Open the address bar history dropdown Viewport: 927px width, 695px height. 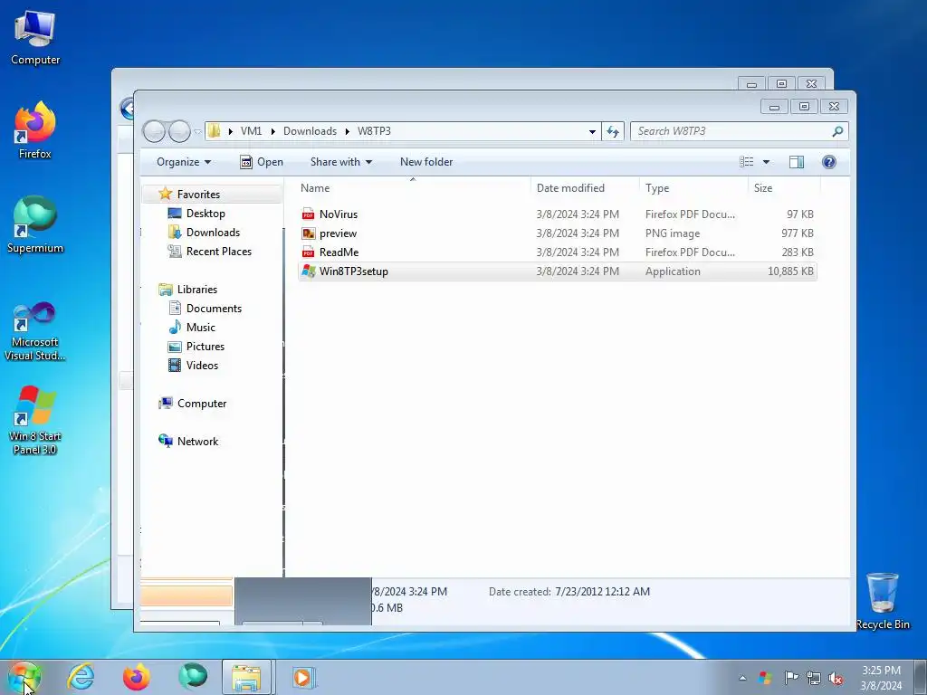coord(592,131)
